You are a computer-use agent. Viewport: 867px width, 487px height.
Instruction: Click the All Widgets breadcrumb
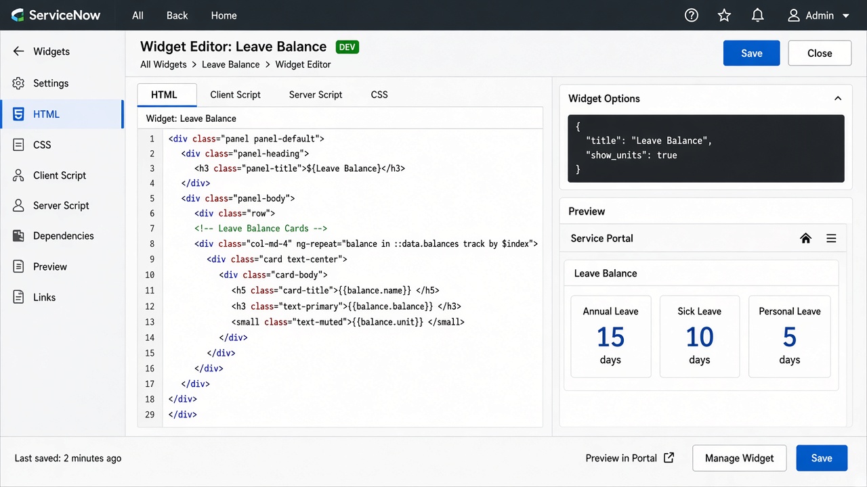click(x=163, y=64)
